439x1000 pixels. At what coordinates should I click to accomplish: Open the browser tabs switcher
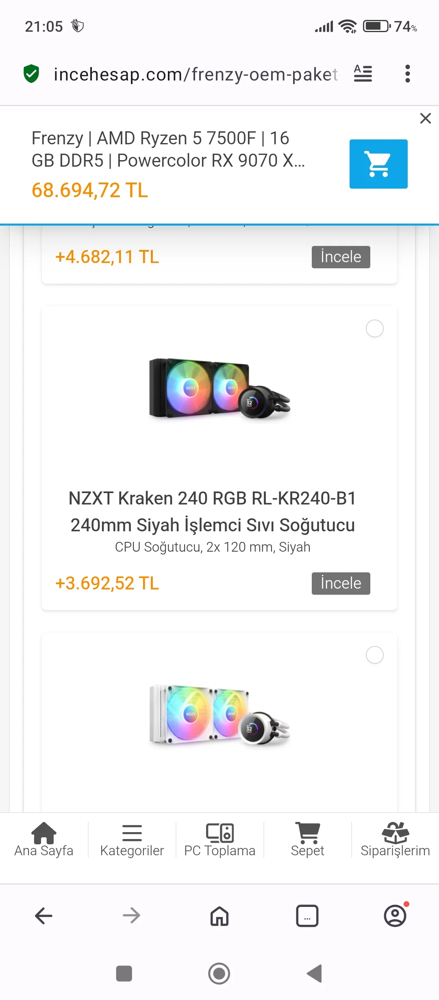coord(307,916)
